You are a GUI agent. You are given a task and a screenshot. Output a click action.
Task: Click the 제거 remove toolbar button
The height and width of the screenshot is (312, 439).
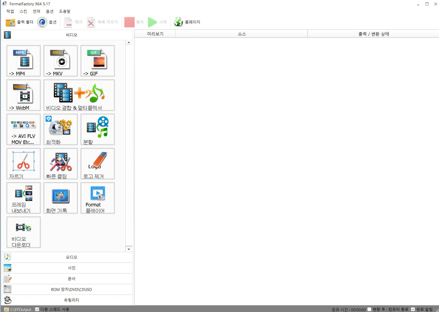tap(73, 22)
